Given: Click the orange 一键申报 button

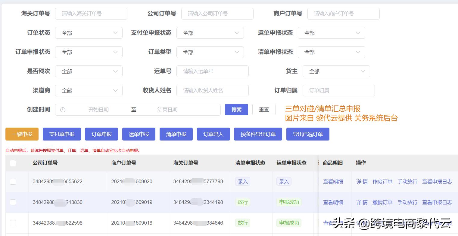Looking at the screenshot, I should (22, 134).
